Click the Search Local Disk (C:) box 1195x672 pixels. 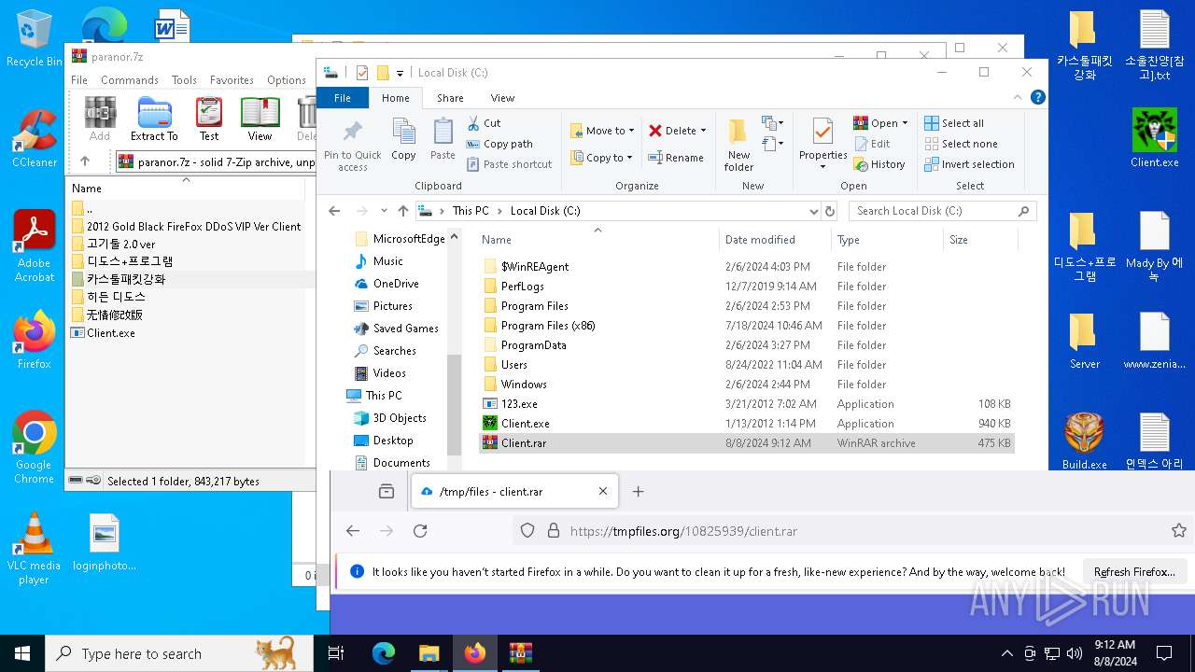943,211
